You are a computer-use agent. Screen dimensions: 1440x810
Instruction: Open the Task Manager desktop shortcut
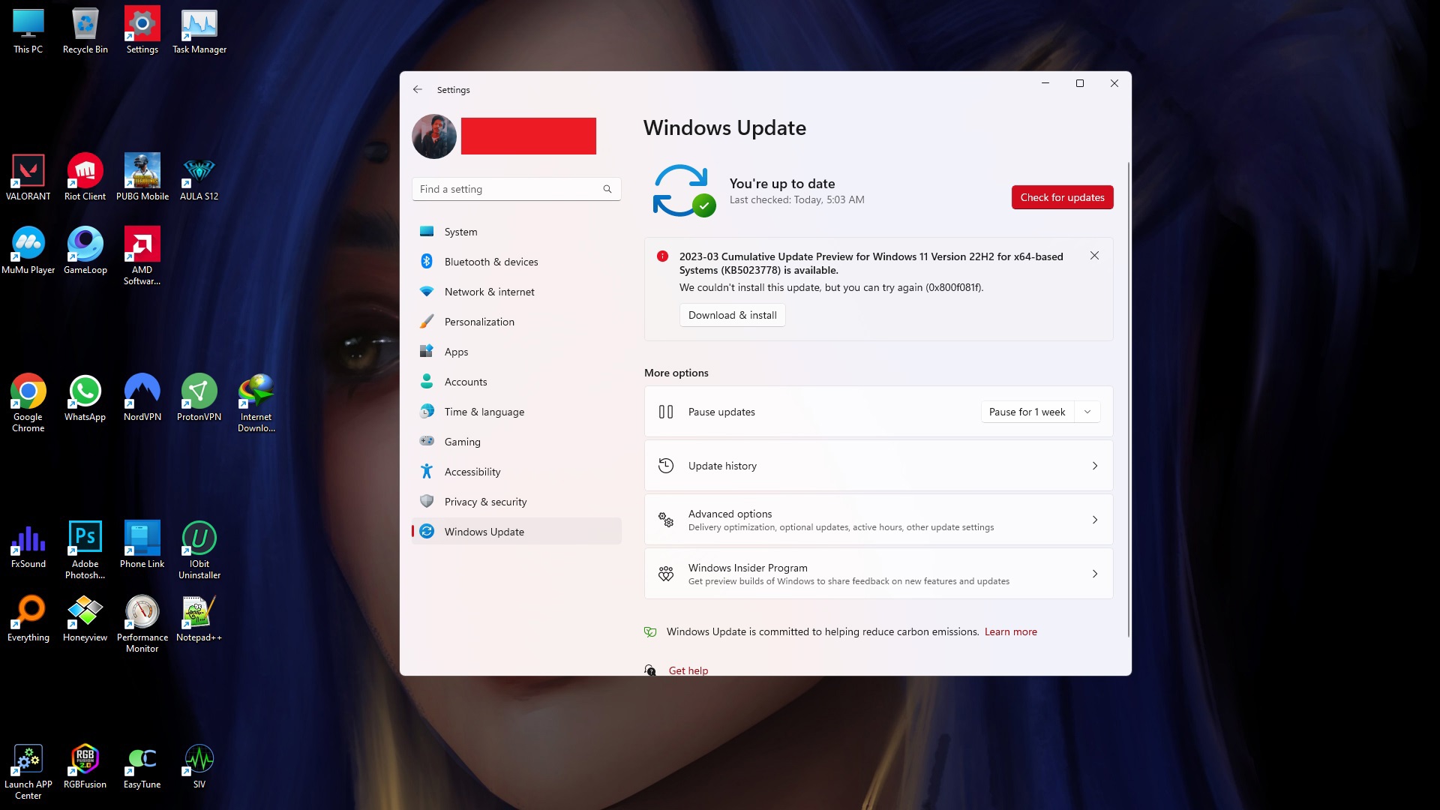(x=199, y=31)
